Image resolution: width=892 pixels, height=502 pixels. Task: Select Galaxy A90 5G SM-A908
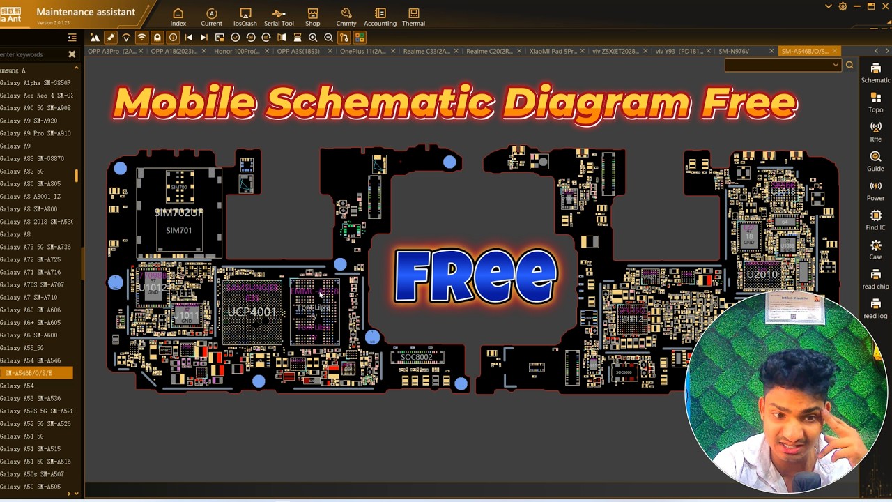36,108
